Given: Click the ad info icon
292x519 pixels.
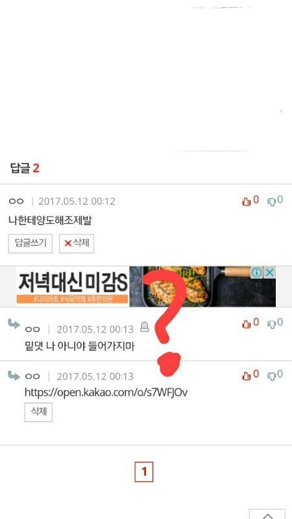Looking at the screenshot, I should click(x=256, y=272).
